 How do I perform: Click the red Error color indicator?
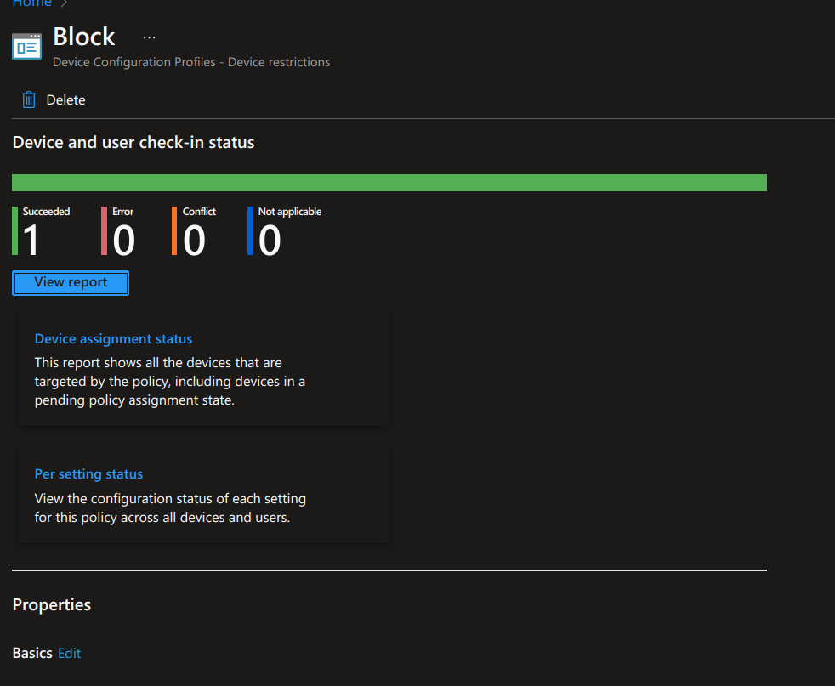click(104, 231)
